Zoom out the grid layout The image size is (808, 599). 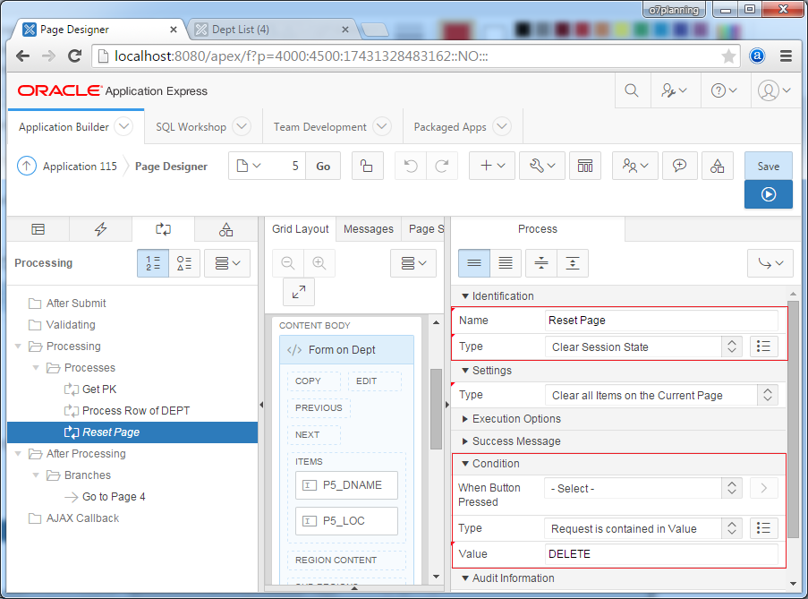click(288, 263)
